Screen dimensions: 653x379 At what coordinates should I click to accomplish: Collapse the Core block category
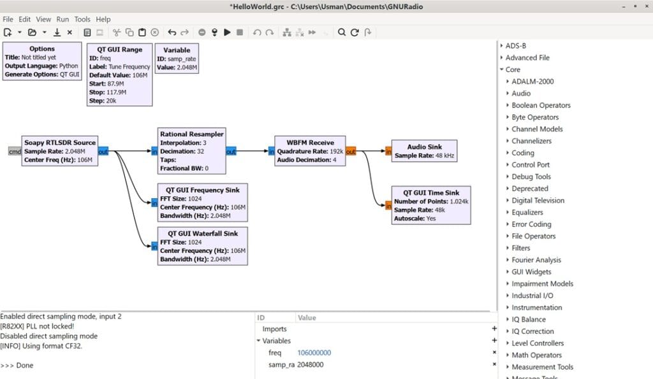(x=502, y=69)
